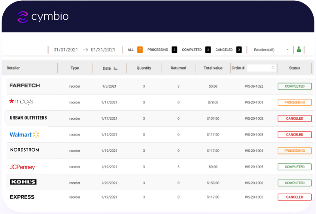Image resolution: width=316 pixels, height=214 pixels.
Task: Click the green download export icon
Action: [299, 50]
